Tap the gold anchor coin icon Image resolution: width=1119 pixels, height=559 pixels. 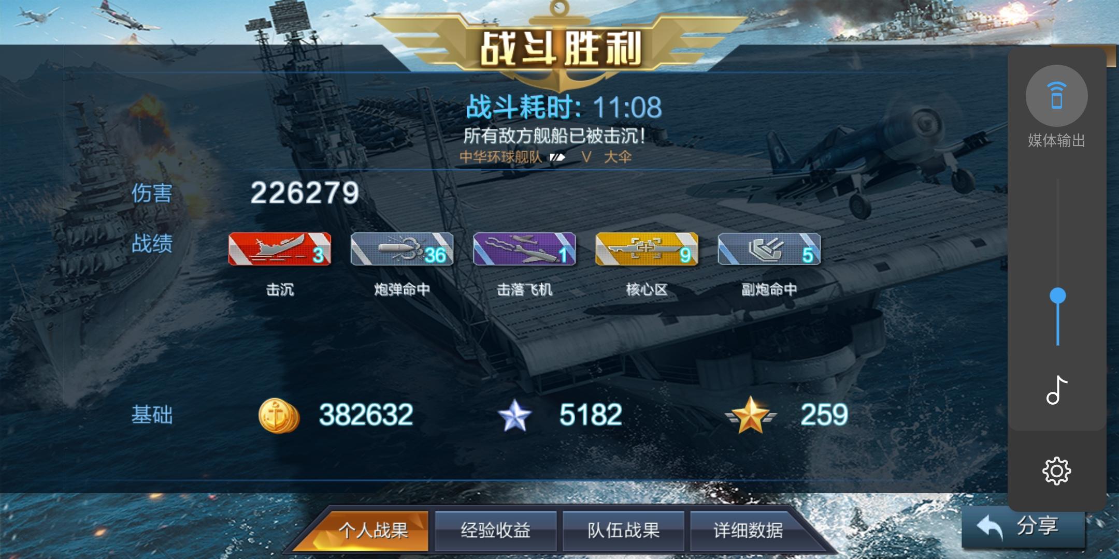tap(279, 415)
